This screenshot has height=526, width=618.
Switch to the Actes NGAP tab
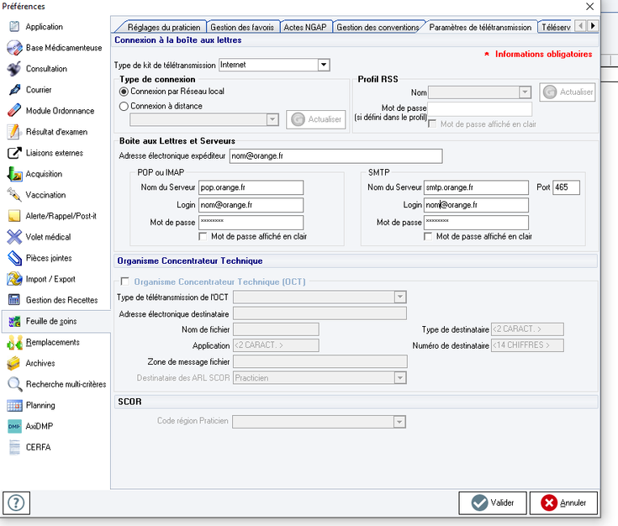tap(305, 27)
